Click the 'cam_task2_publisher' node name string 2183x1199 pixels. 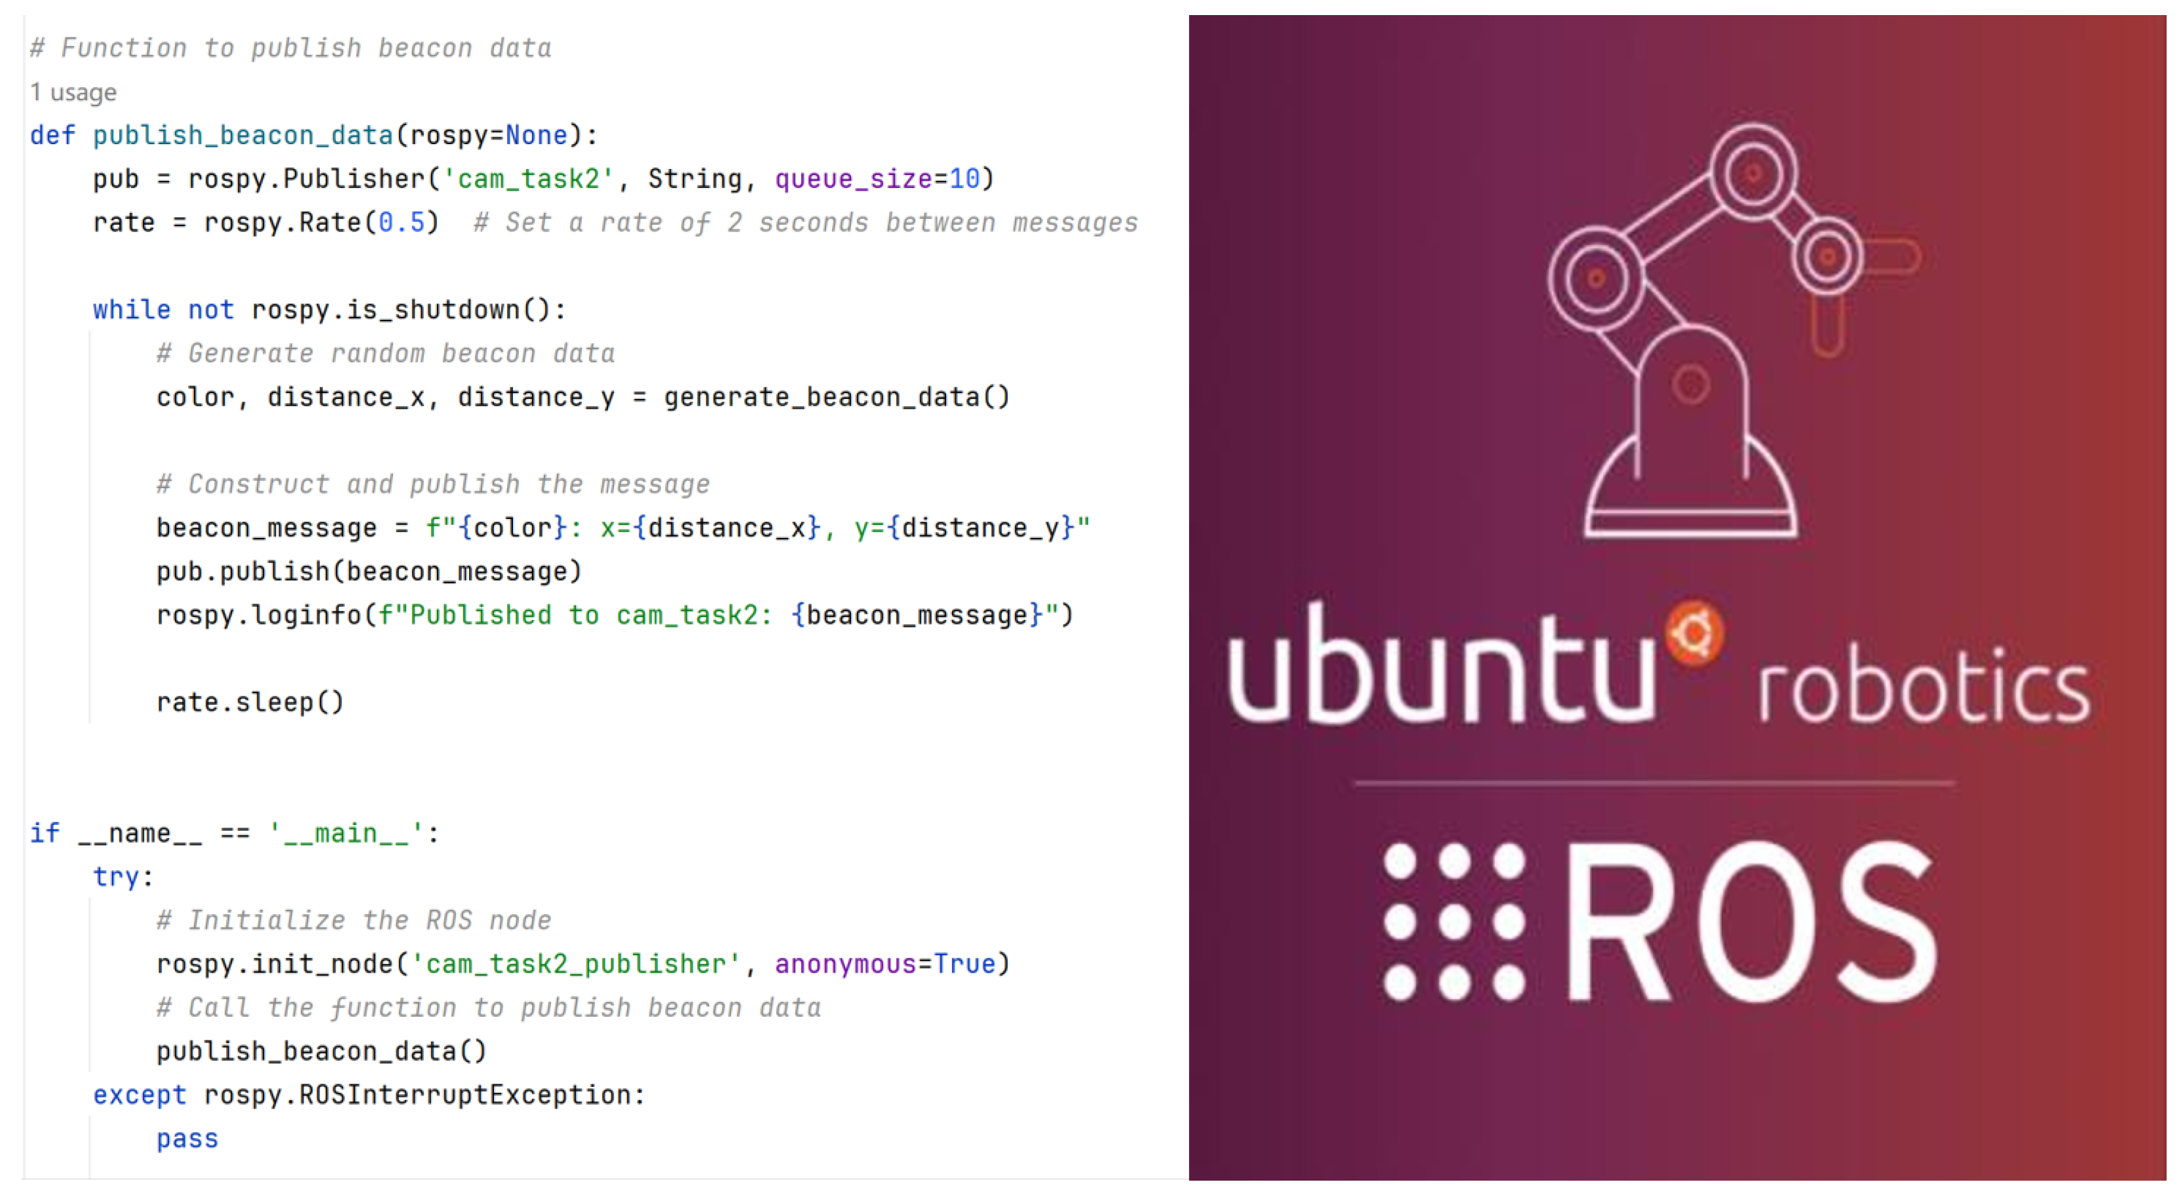click(x=575, y=964)
